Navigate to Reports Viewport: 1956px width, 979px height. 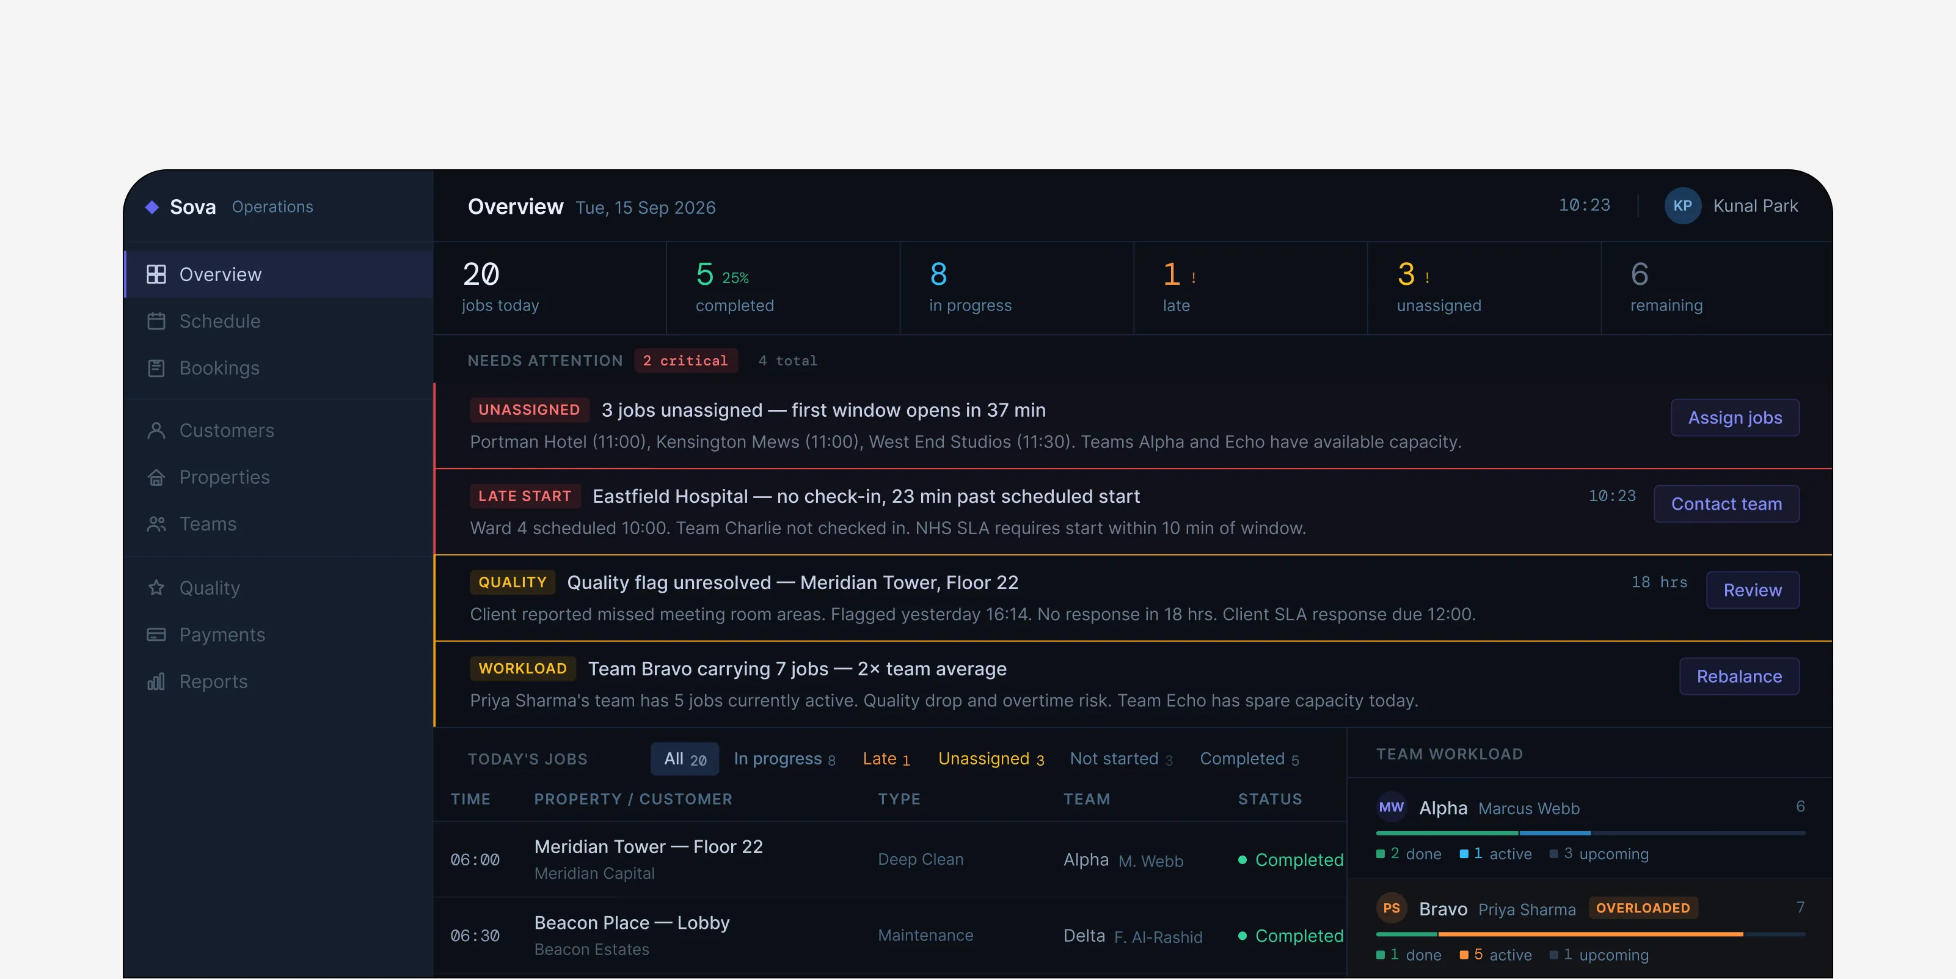pos(278,681)
